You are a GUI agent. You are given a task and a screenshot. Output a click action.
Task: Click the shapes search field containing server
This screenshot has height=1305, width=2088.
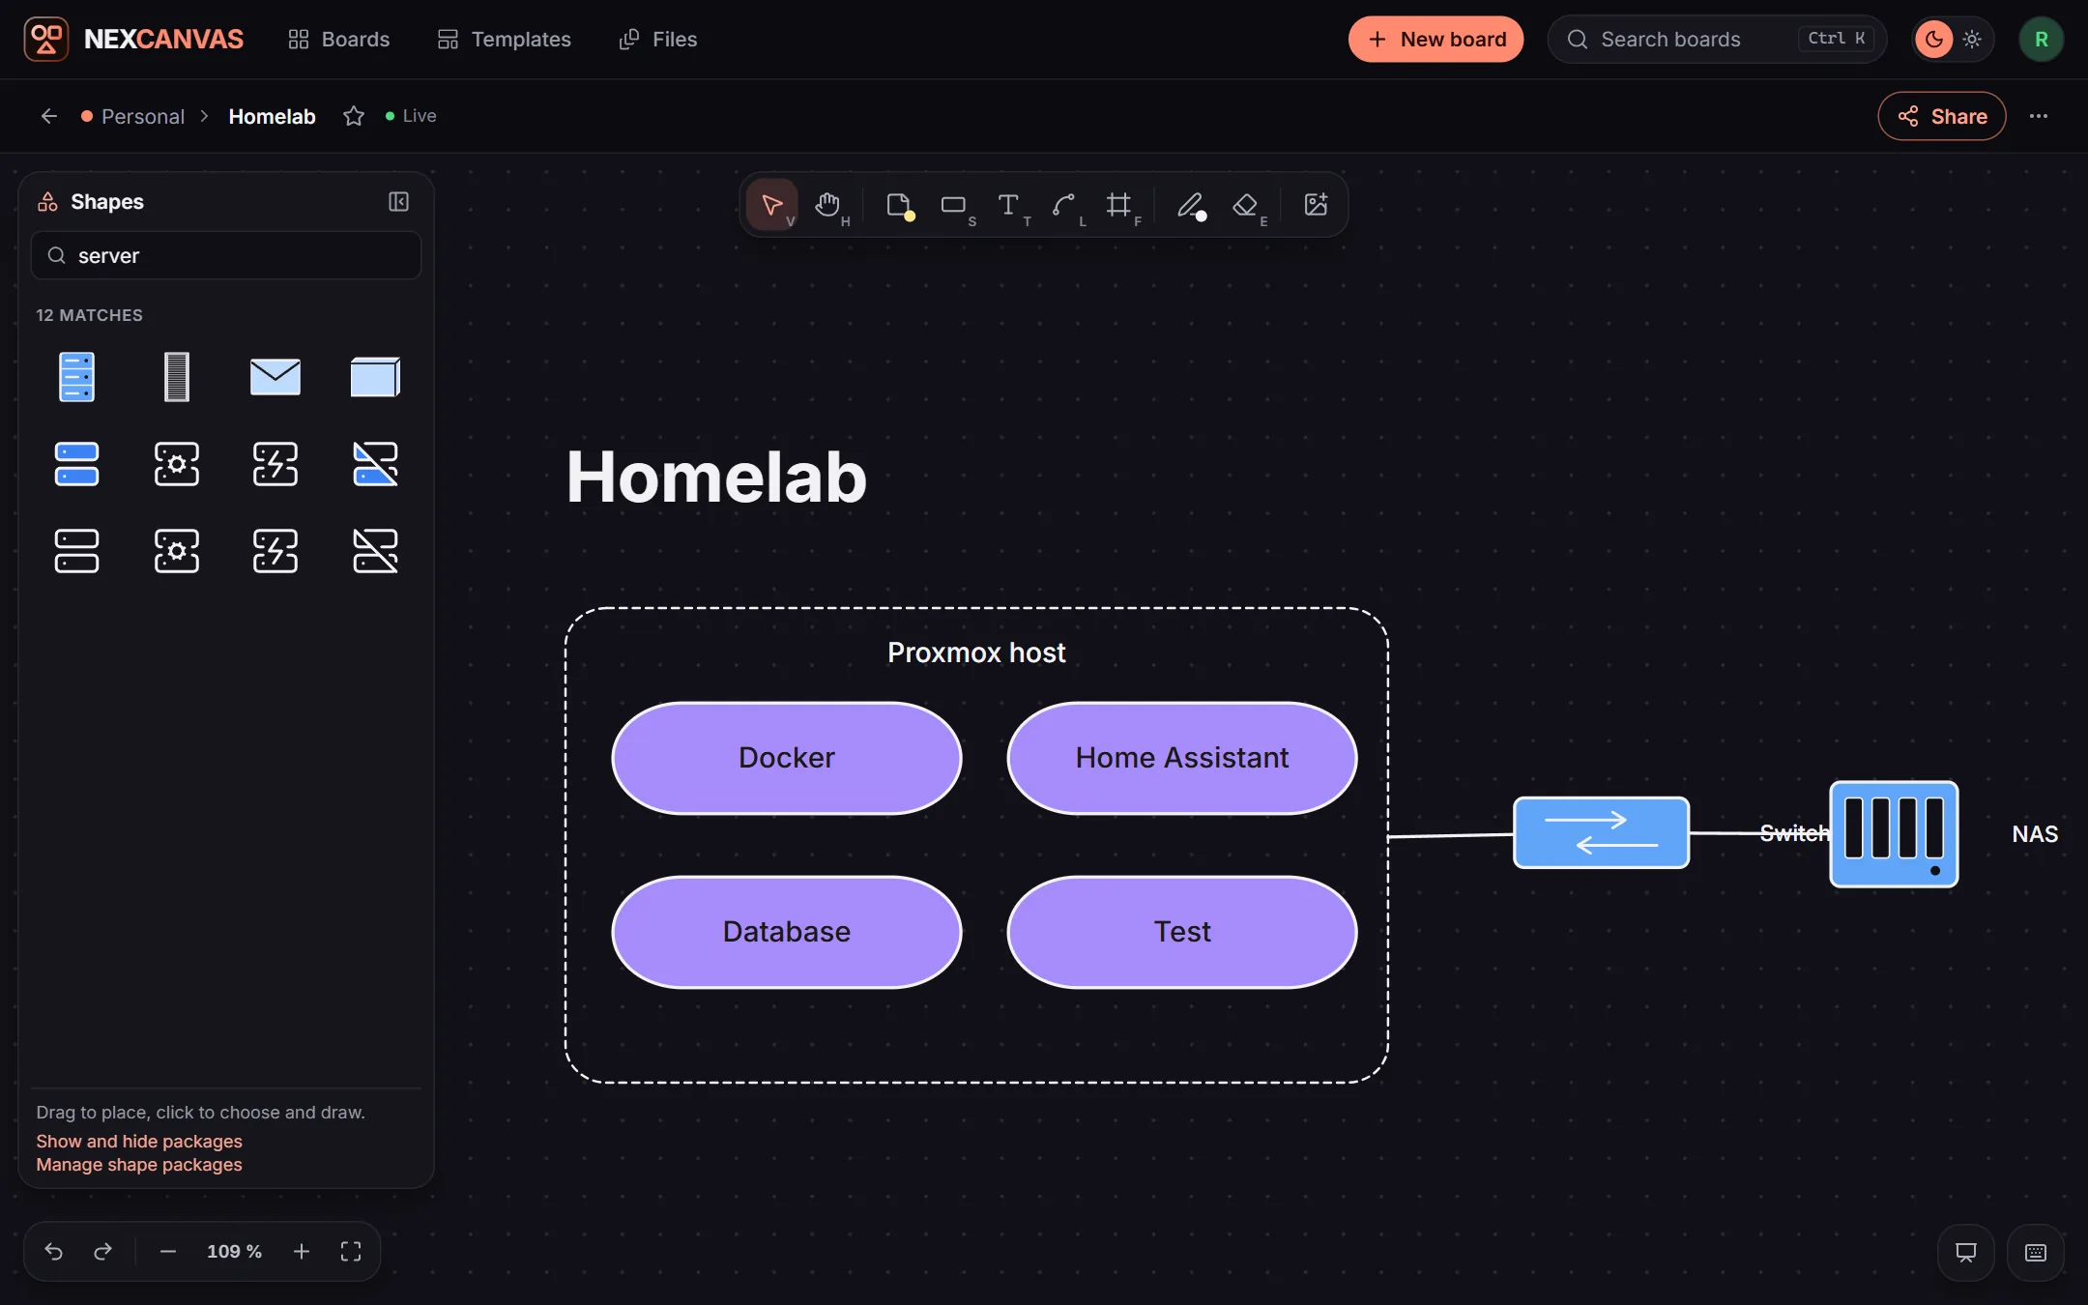pos(226,255)
